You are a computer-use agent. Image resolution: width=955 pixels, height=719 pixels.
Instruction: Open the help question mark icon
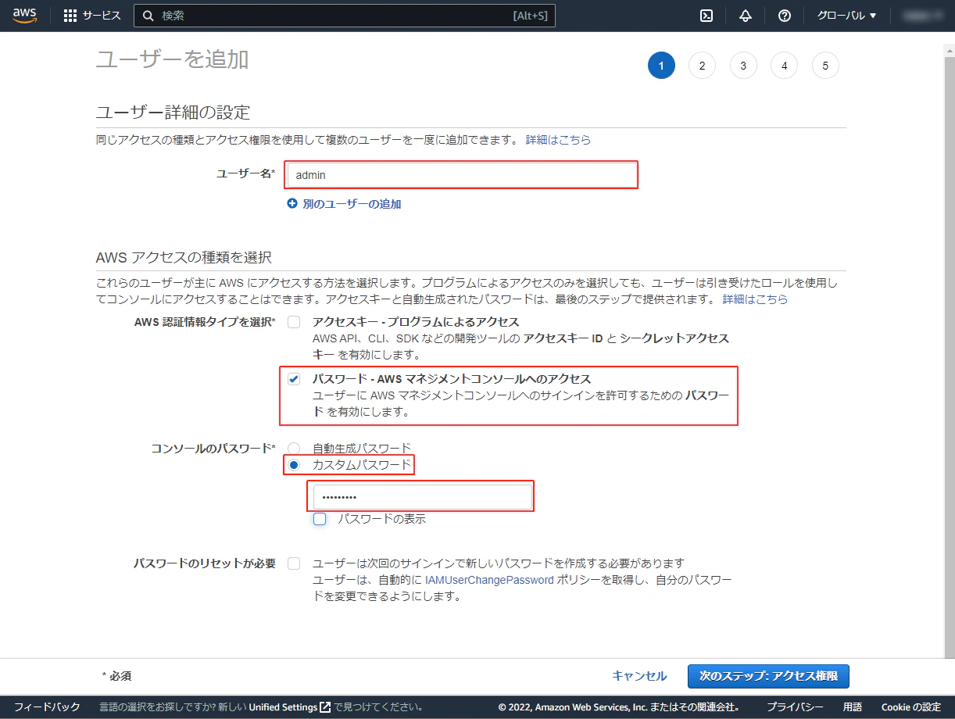click(785, 16)
